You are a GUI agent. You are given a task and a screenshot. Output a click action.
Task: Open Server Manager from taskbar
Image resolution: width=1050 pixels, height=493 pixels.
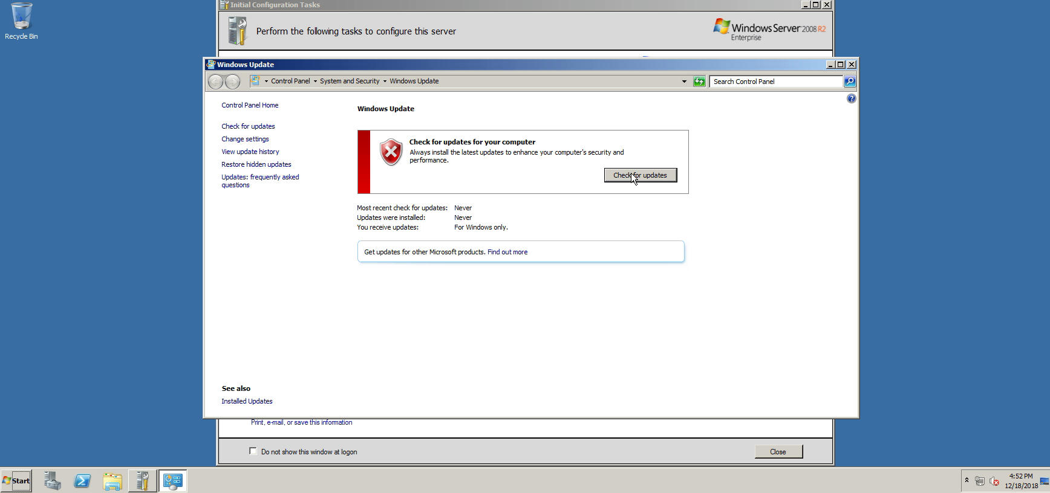(x=53, y=481)
